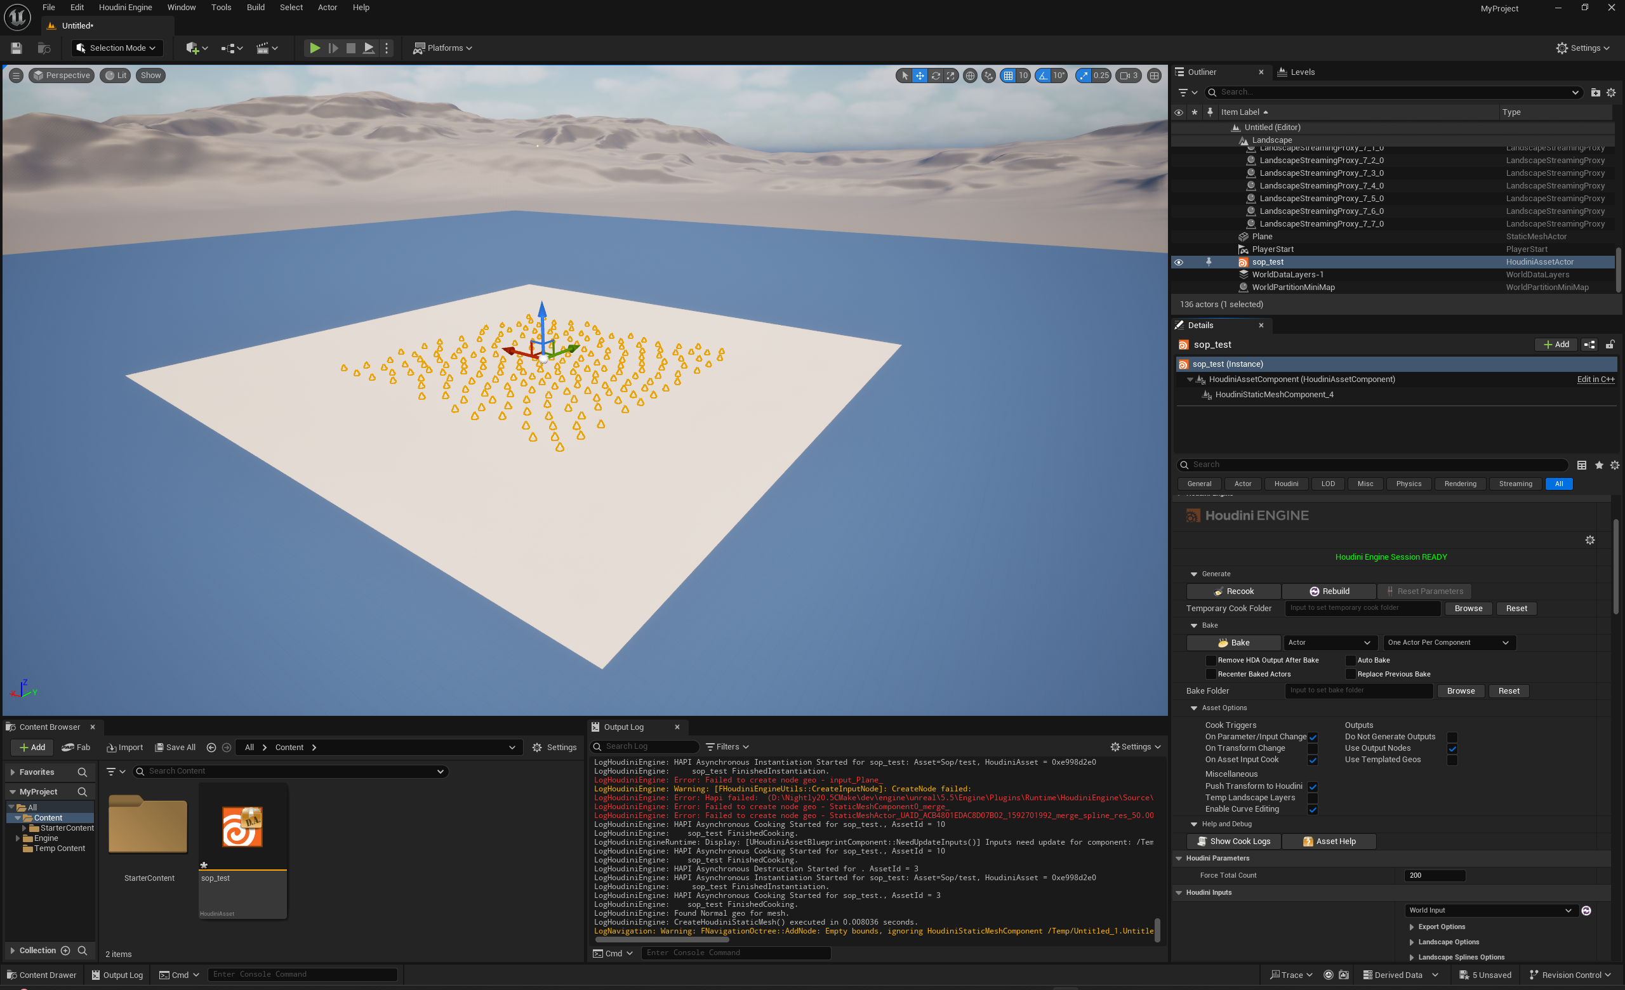Image resolution: width=1625 pixels, height=990 pixels.
Task: Click the Save current level icon
Action: click(x=17, y=48)
